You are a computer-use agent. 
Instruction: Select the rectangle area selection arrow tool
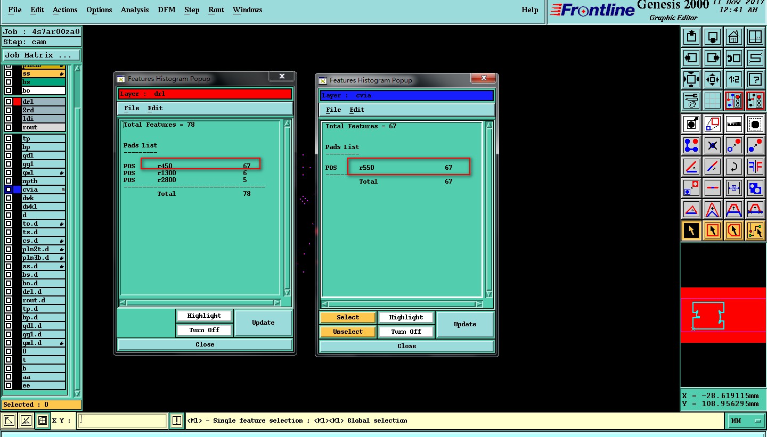pos(713,230)
